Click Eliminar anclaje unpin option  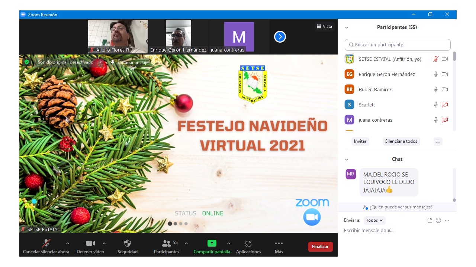pos(130,62)
